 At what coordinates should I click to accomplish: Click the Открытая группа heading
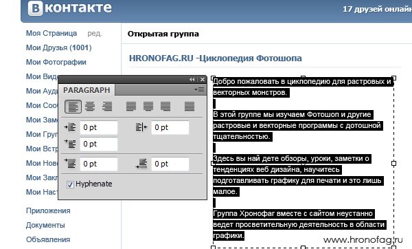pos(163,34)
